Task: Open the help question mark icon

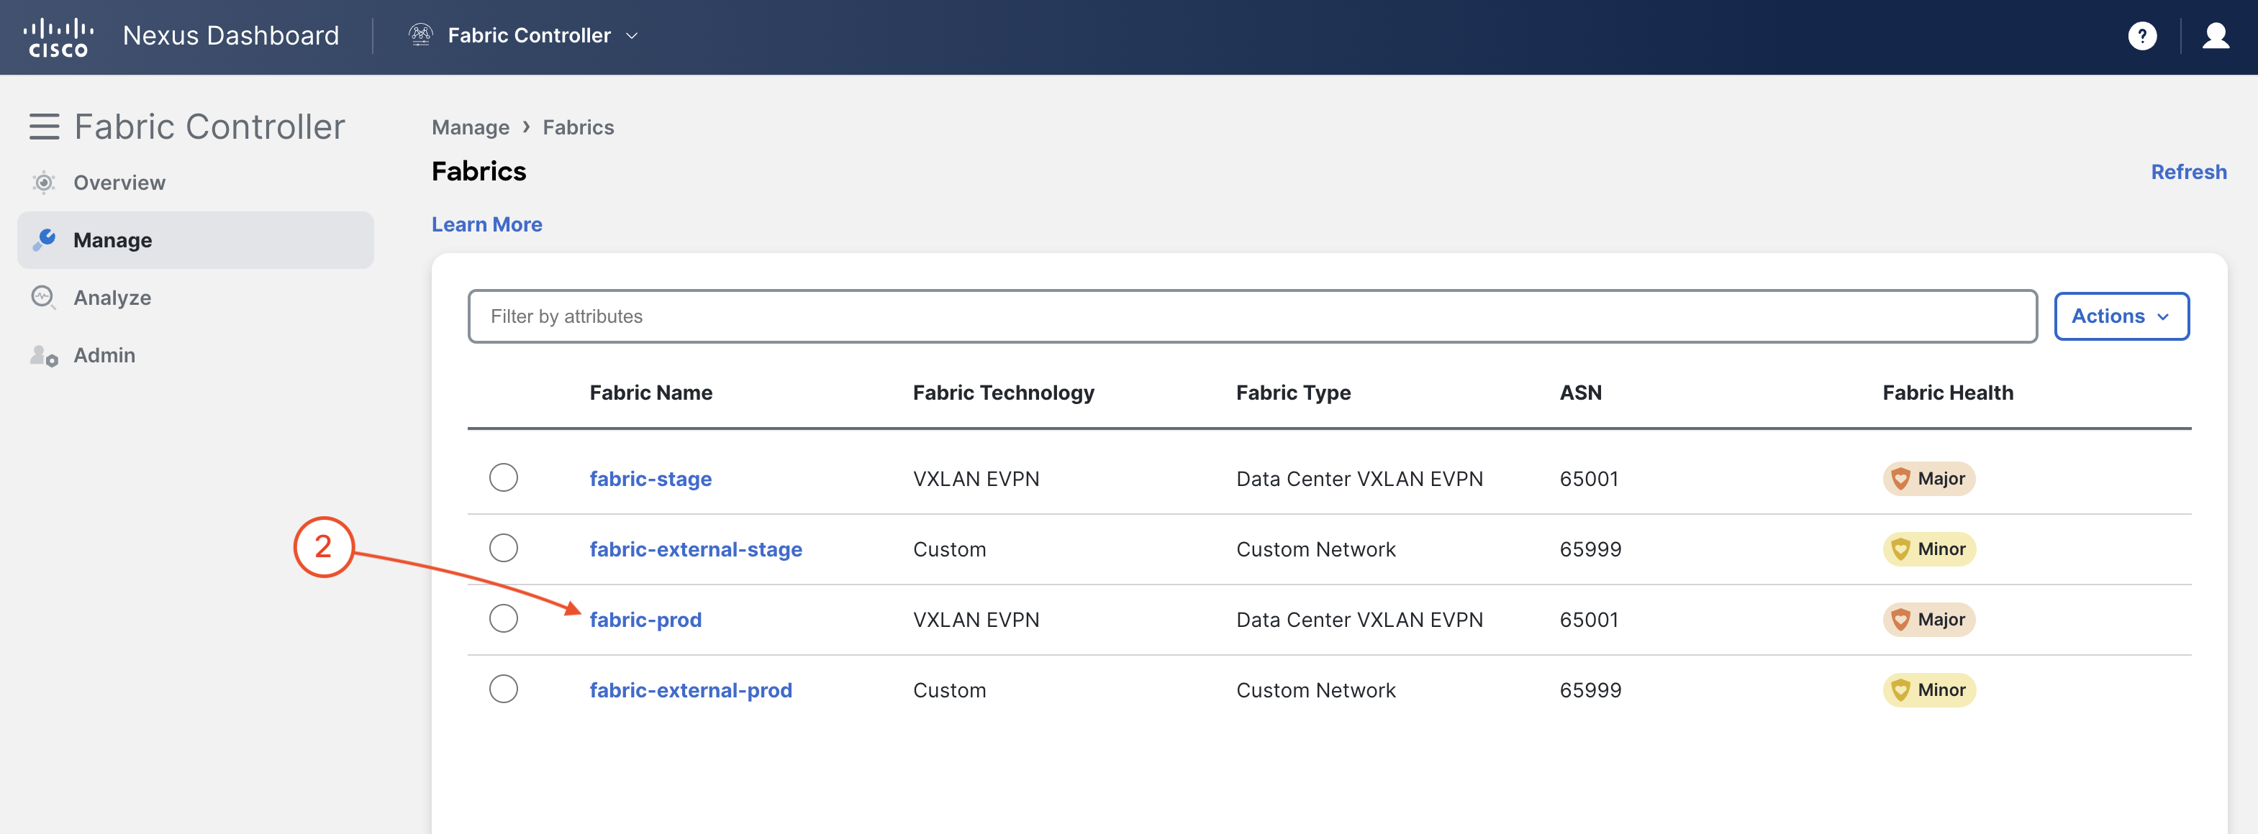Action: [x=2142, y=36]
